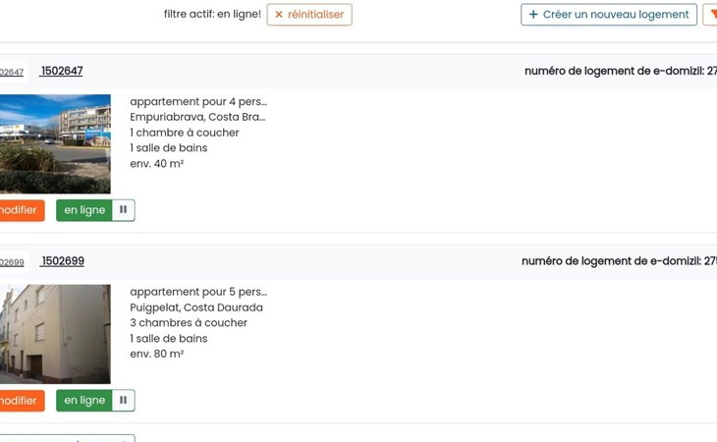Image resolution: width=717 pixels, height=442 pixels.
Task: Toggle 'en ligne' status for listing 1502647
Action: pyautogui.click(x=84, y=210)
